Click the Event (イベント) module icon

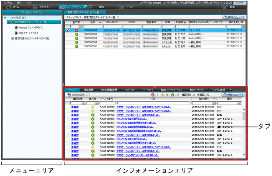(121, 7)
